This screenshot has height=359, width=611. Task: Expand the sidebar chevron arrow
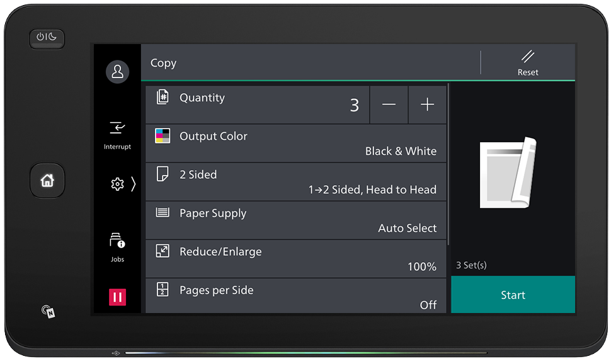pos(134,184)
